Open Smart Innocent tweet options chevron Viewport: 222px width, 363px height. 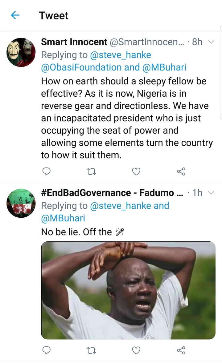[x=211, y=42]
